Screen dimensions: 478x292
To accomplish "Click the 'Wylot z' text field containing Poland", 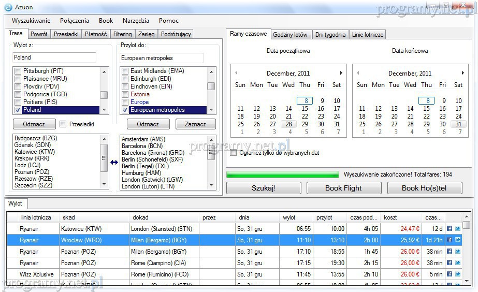I will (x=54, y=57).
